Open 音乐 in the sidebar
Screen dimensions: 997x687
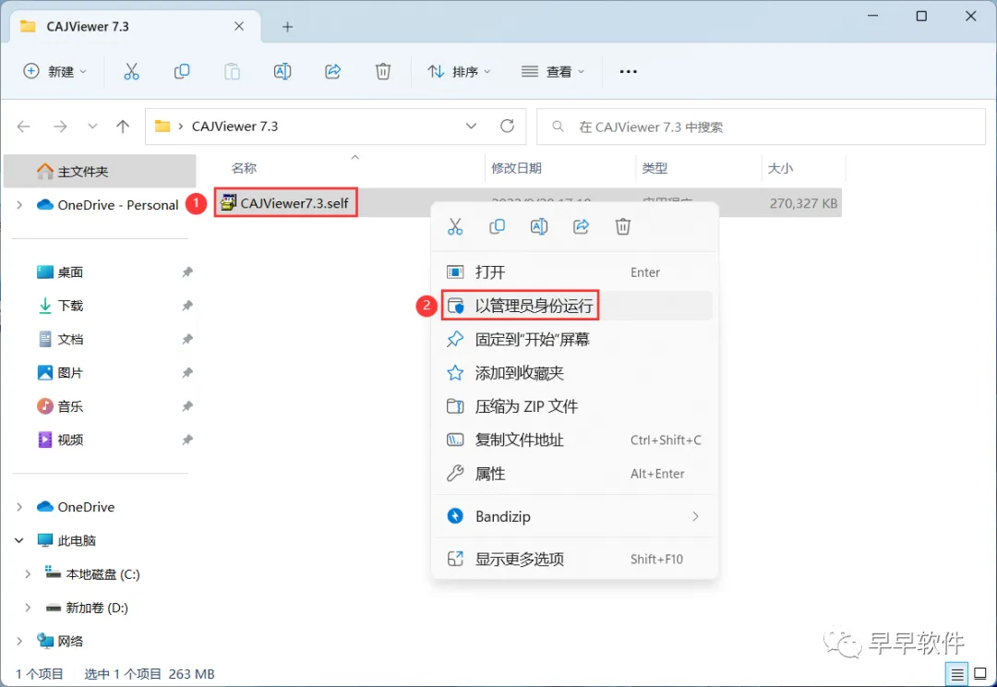click(x=70, y=406)
